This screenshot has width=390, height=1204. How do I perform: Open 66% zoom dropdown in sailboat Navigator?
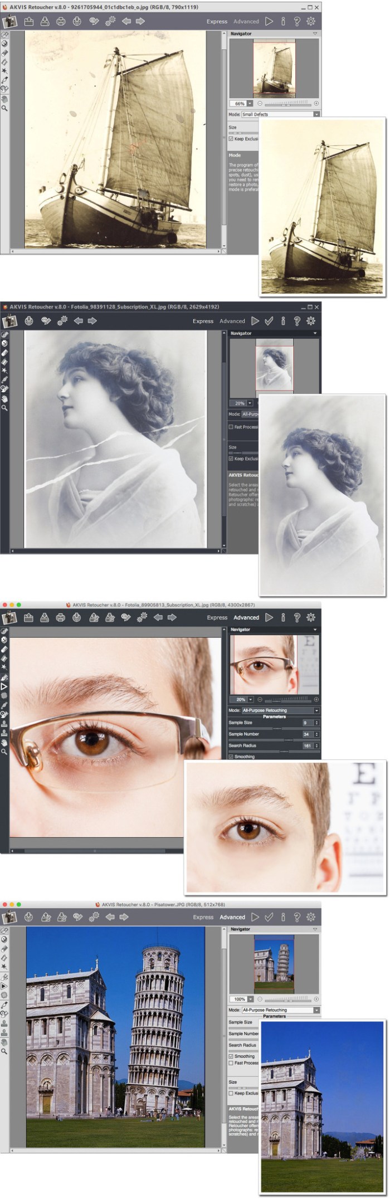tap(250, 104)
